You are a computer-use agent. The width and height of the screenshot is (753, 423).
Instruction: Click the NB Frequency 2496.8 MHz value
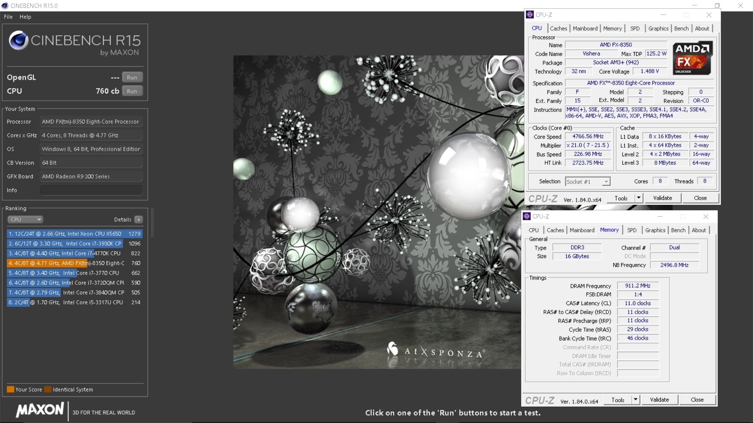click(675, 265)
